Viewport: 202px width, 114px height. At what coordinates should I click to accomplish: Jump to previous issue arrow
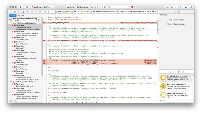click(151, 11)
